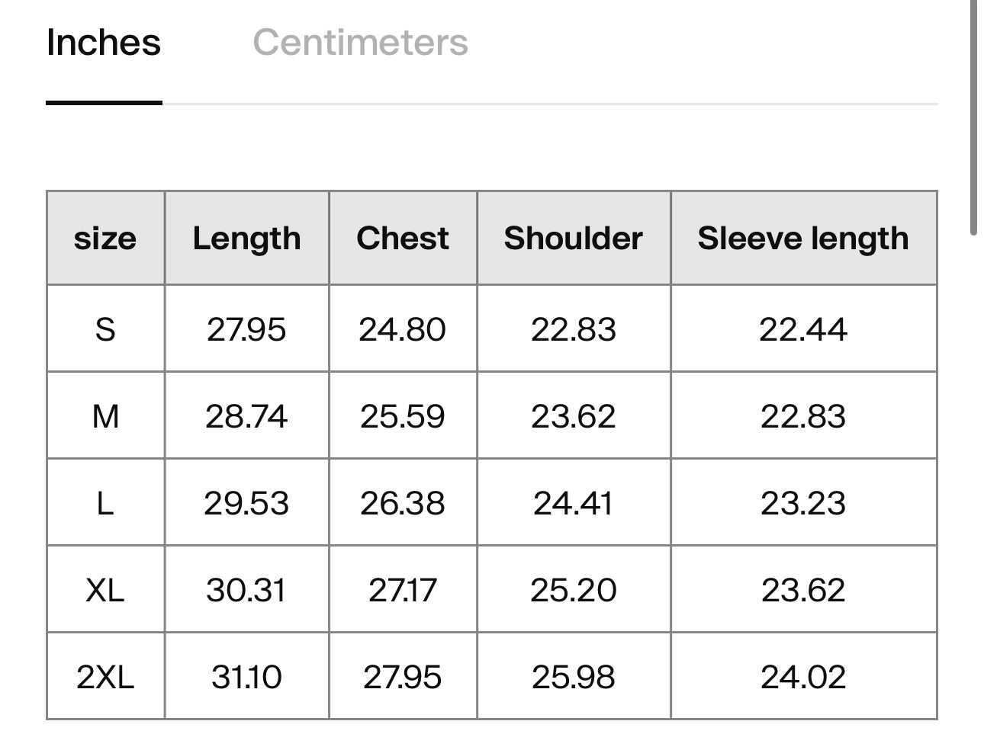Switch to the Centimeters tab
Screen dimensions: 984x734
[360, 43]
